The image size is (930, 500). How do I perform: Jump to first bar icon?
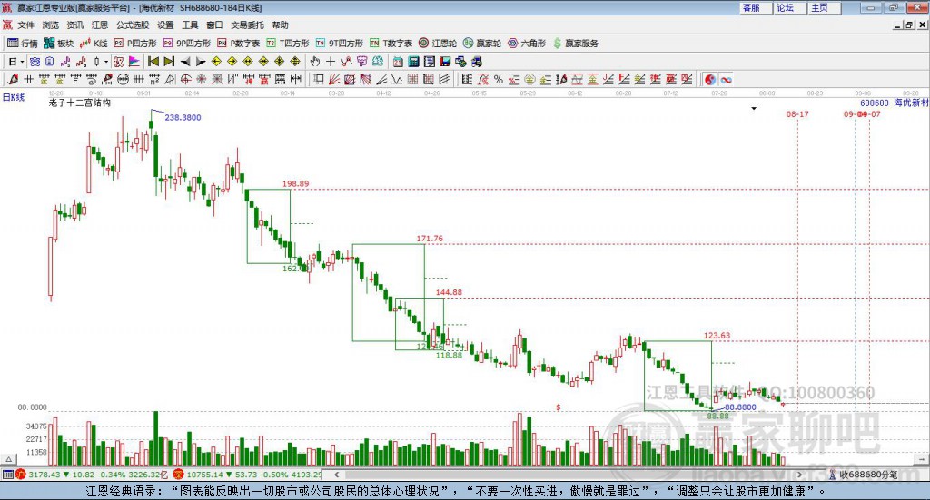tap(153, 62)
